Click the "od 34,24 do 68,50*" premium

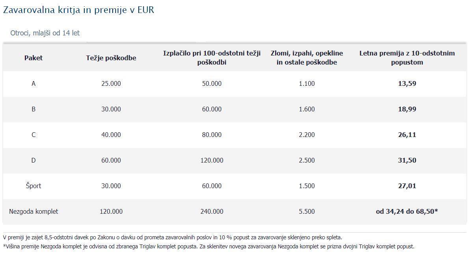pyautogui.click(x=407, y=211)
